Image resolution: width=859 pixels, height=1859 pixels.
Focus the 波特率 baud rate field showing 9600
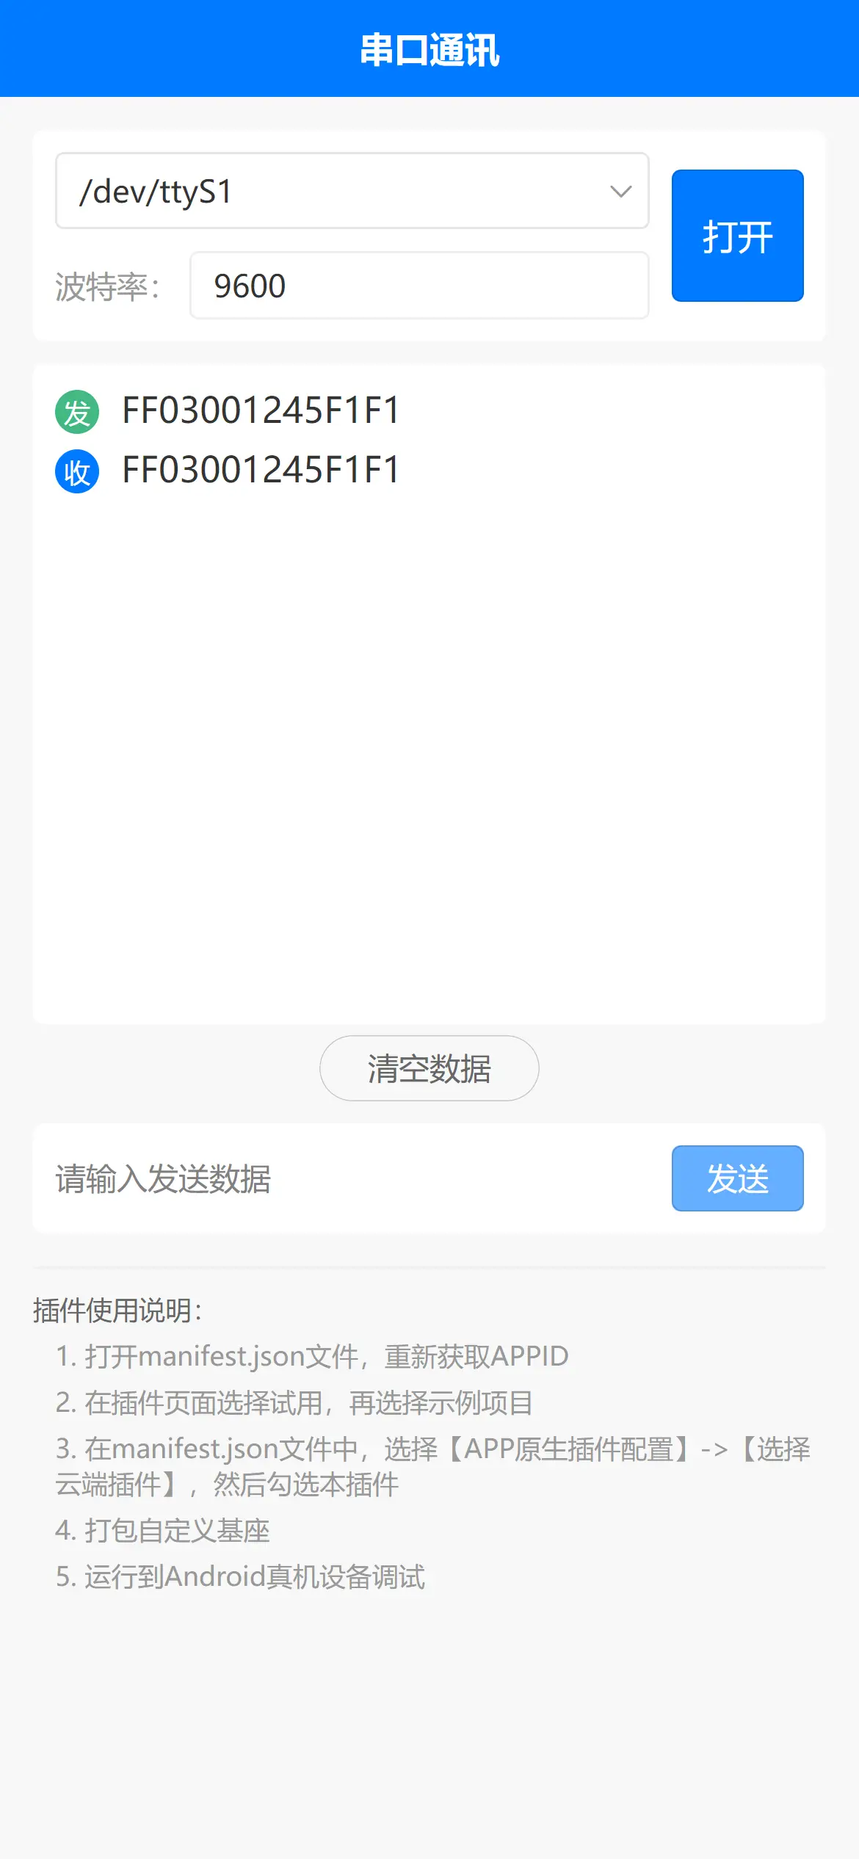click(419, 286)
